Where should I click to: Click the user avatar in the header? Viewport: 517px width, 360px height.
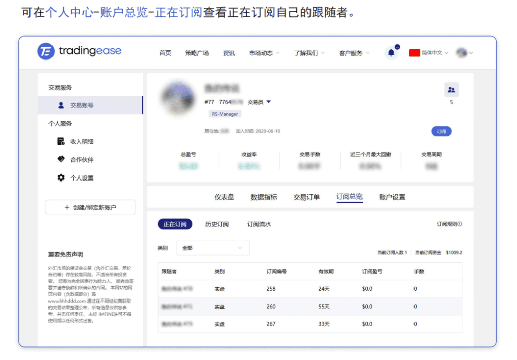pos(461,53)
